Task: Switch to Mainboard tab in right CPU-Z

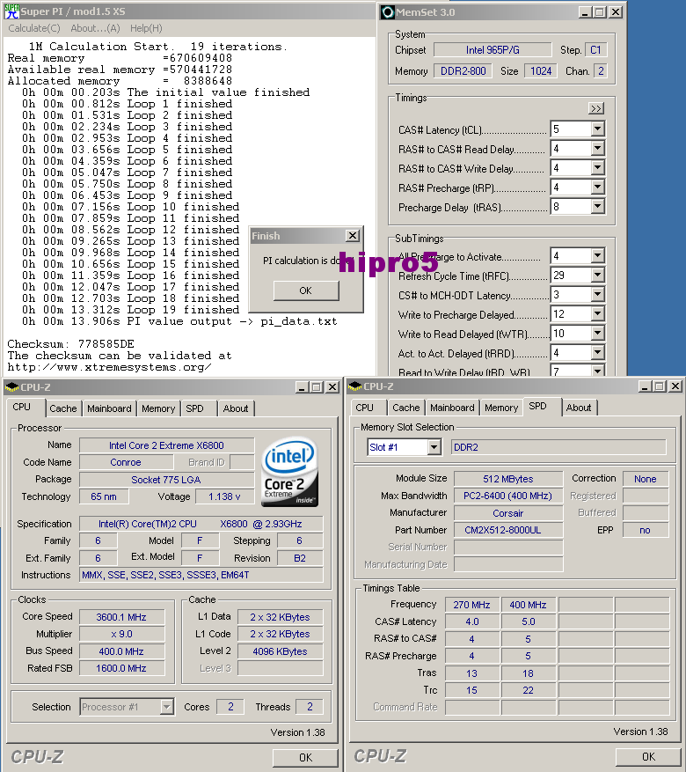Action: point(452,408)
